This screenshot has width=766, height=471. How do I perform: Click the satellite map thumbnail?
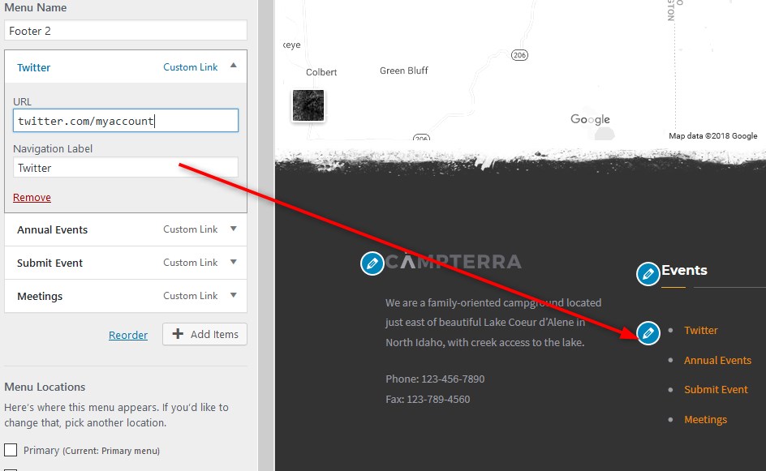pos(308,105)
